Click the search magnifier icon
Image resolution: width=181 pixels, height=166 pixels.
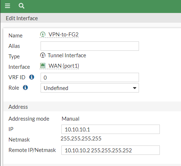(x=22, y=6)
